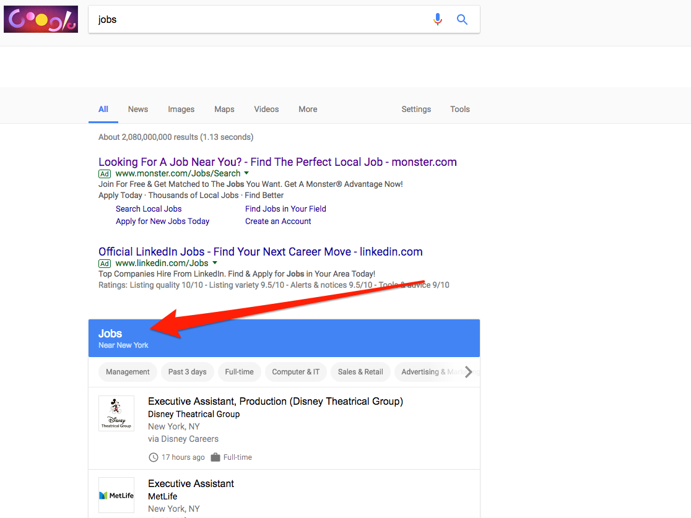Click the MetLife company logo
Image resolution: width=691 pixels, height=518 pixels.
click(116, 495)
